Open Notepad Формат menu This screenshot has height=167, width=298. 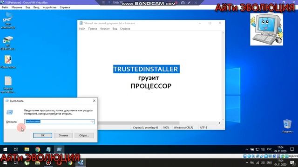coord(105,29)
